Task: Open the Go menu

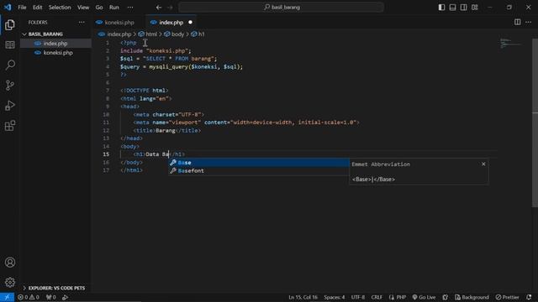Action: point(99,8)
